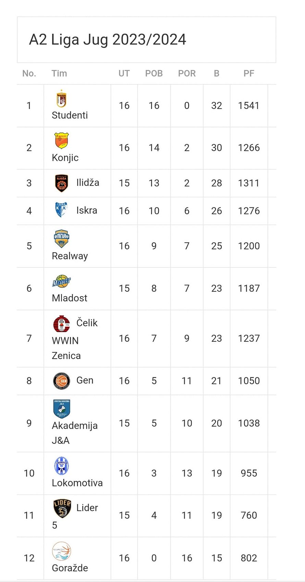This screenshot has width=305, height=582.
Task: Open the Lokomotiva team name link
Action: pyautogui.click(x=77, y=483)
